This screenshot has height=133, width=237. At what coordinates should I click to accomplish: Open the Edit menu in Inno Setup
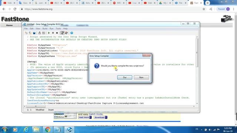click(x=31, y=28)
